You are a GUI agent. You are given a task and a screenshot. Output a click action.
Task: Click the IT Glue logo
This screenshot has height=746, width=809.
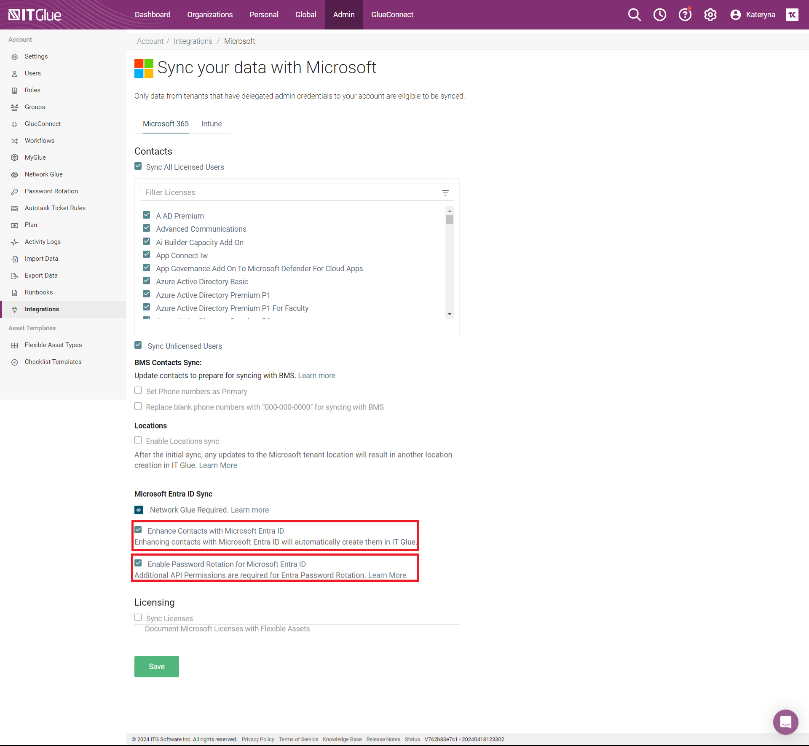click(x=35, y=15)
